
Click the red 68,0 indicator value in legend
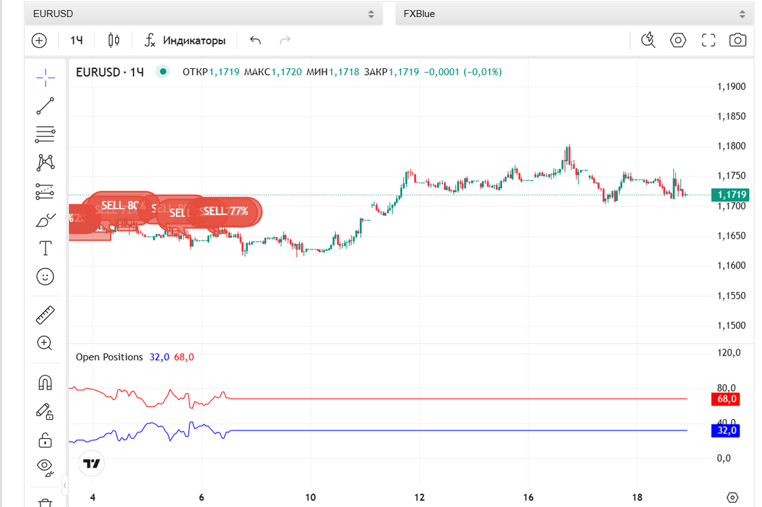tap(184, 357)
